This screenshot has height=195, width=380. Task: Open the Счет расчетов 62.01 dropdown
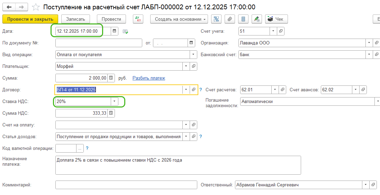(274, 90)
